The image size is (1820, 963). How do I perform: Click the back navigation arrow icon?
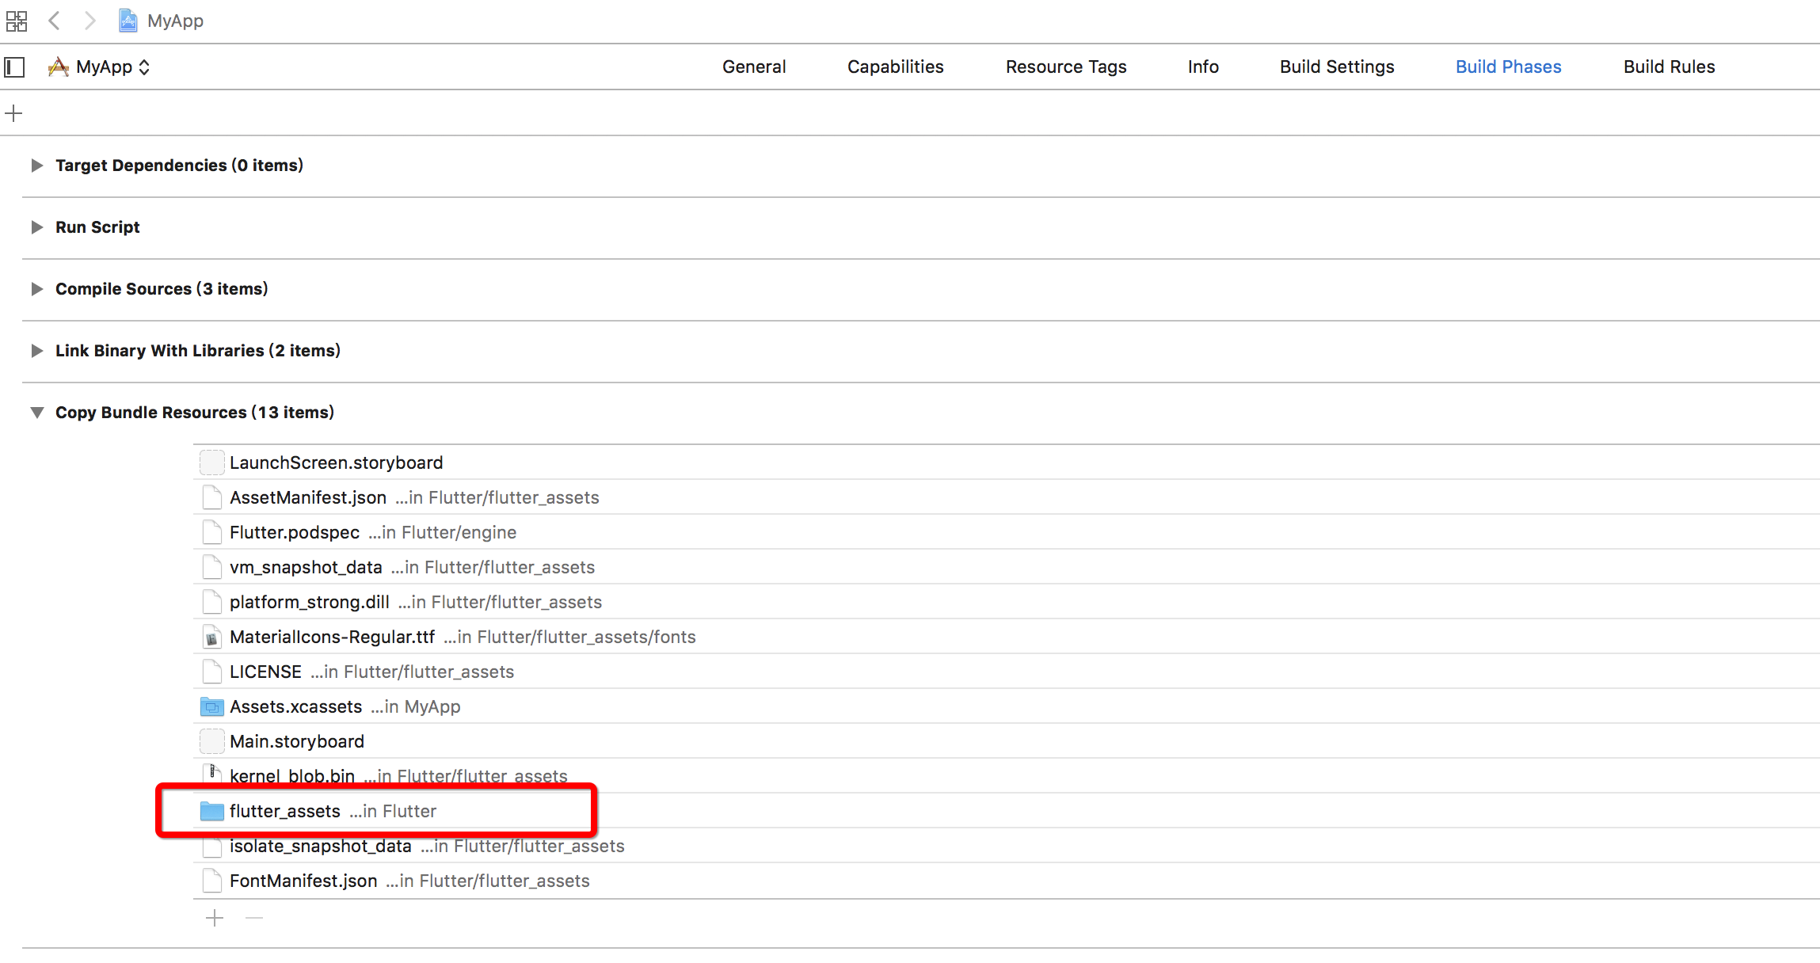pos(56,21)
